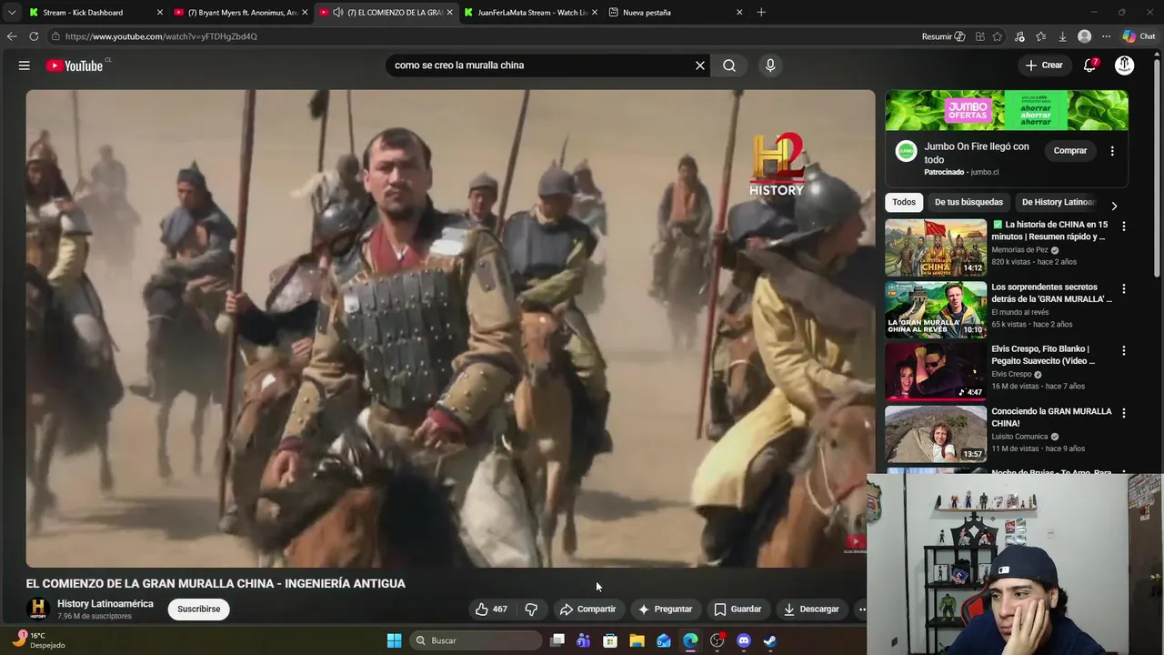
Task: Open the browser profile icon
Action: (1084, 36)
